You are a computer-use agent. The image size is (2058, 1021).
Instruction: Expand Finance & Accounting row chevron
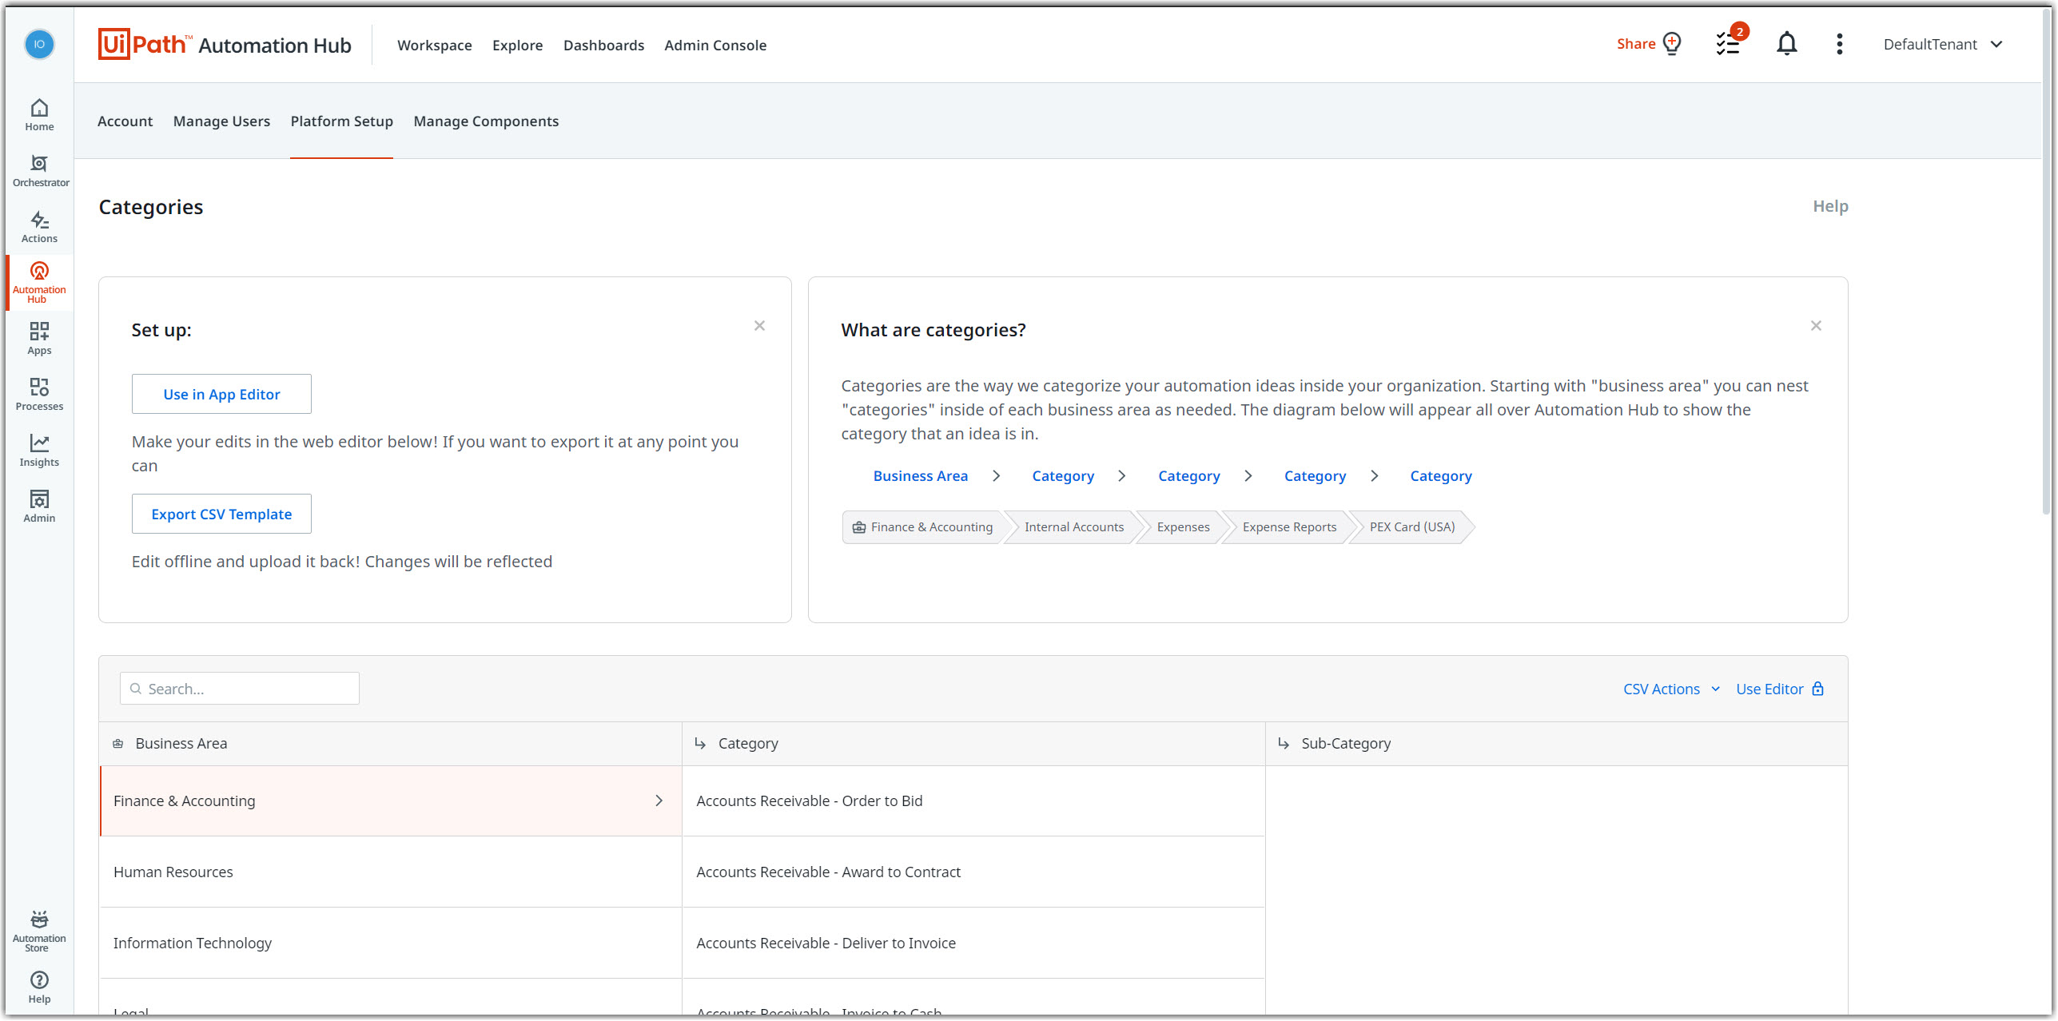tap(659, 801)
